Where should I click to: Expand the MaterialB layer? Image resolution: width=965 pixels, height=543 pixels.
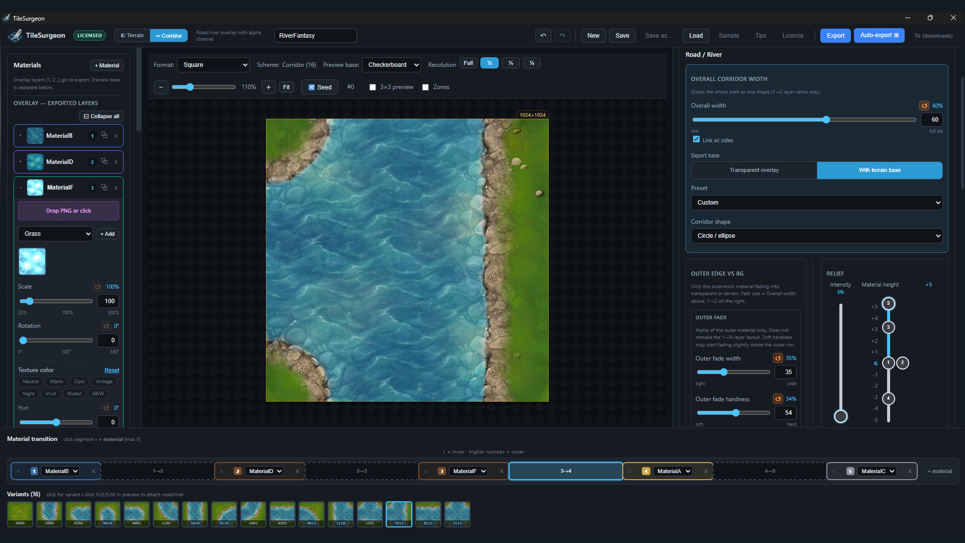(21, 136)
